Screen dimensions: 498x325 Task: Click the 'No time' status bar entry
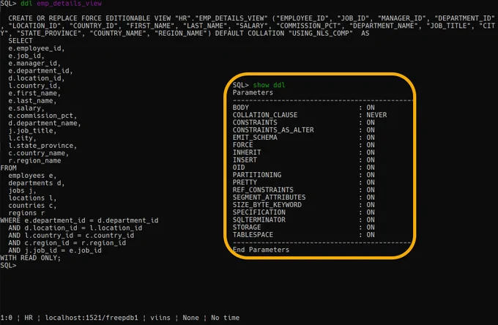225,318
